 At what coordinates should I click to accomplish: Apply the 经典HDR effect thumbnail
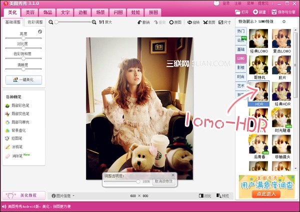click(x=281, y=91)
